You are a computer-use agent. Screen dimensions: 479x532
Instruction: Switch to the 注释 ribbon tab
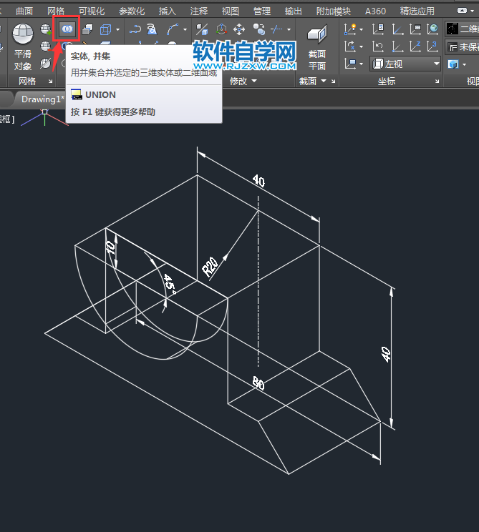coord(199,11)
